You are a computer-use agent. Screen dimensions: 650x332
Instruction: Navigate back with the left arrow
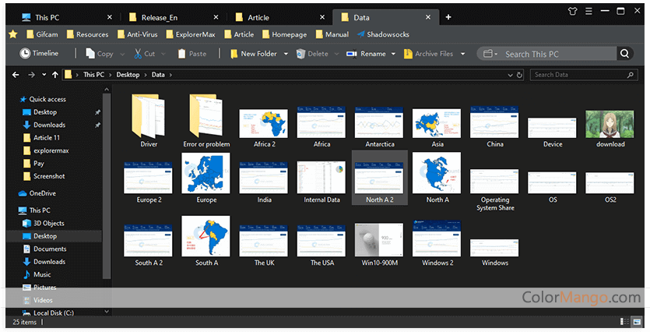[17, 75]
